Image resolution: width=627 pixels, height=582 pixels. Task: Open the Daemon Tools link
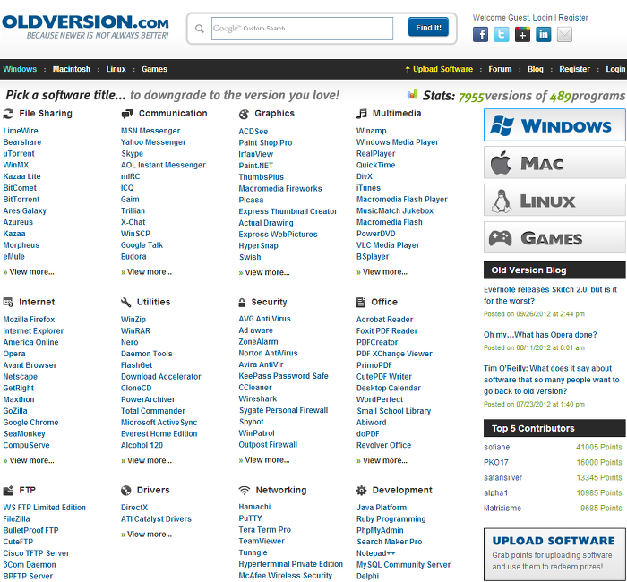(x=146, y=354)
